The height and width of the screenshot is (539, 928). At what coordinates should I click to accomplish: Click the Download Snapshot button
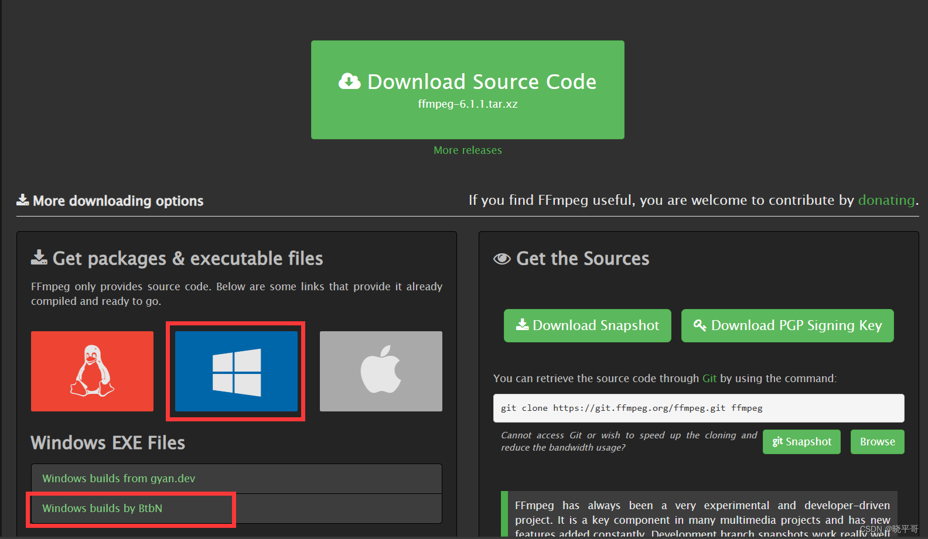point(588,325)
